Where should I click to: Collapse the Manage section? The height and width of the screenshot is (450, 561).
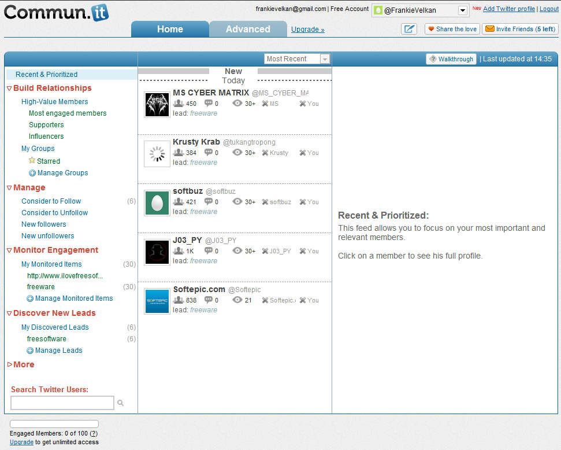click(x=9, y=188)
